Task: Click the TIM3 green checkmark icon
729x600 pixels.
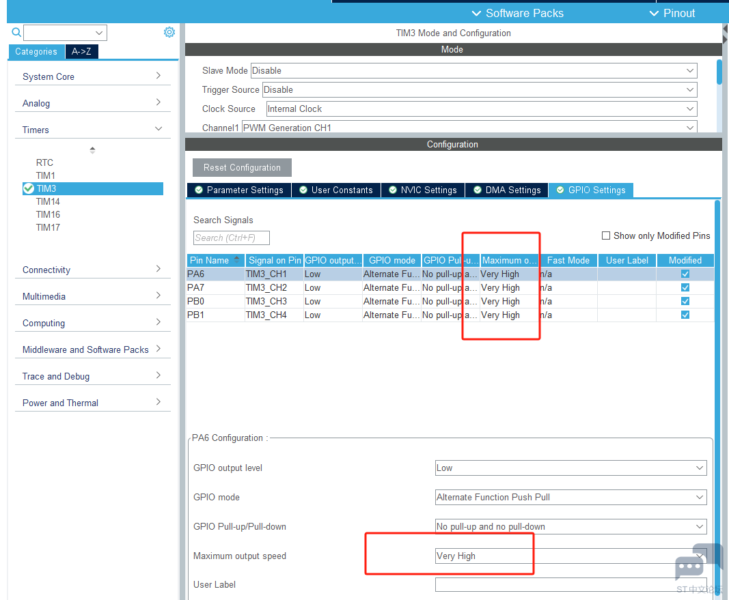Action: [x=29, y=188]
